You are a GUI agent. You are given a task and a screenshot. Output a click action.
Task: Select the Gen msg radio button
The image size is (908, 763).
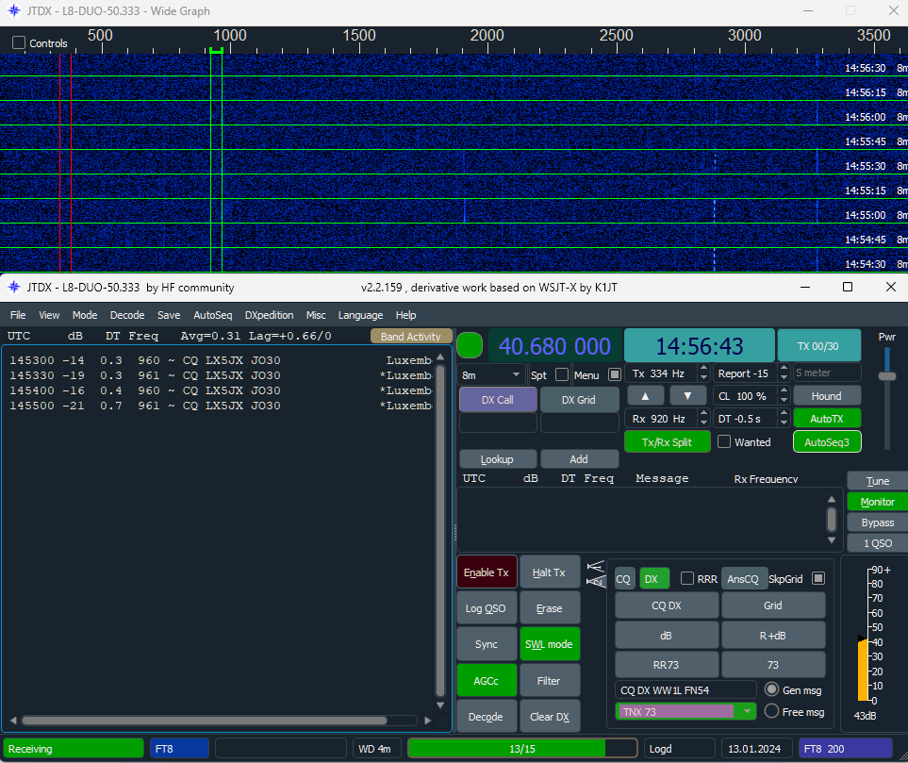(771, 689)
